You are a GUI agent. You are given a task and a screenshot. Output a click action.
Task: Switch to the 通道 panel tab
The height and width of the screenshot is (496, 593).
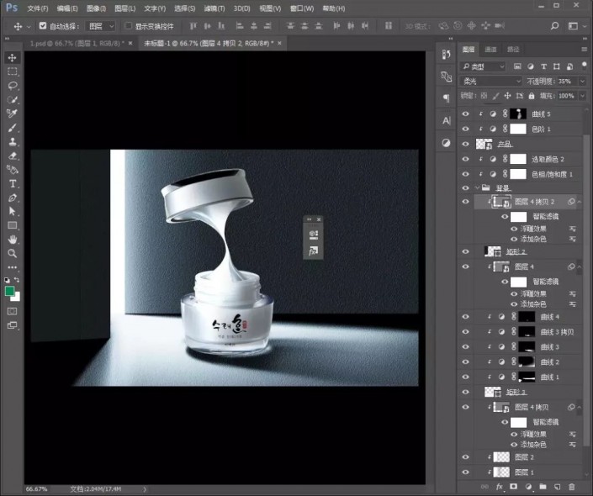(x=490, y=49)
